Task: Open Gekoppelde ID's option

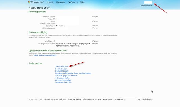Action: [61, 66]
